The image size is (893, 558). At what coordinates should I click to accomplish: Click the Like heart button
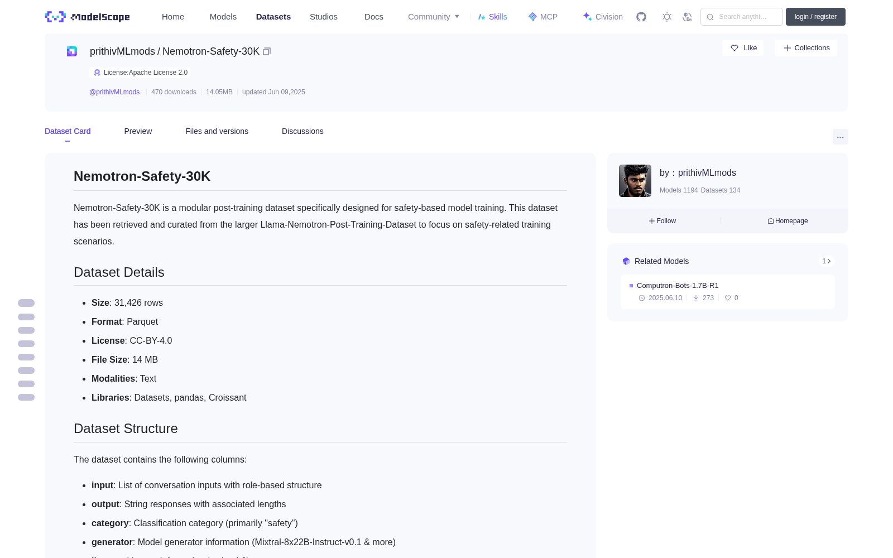[743, 48]
